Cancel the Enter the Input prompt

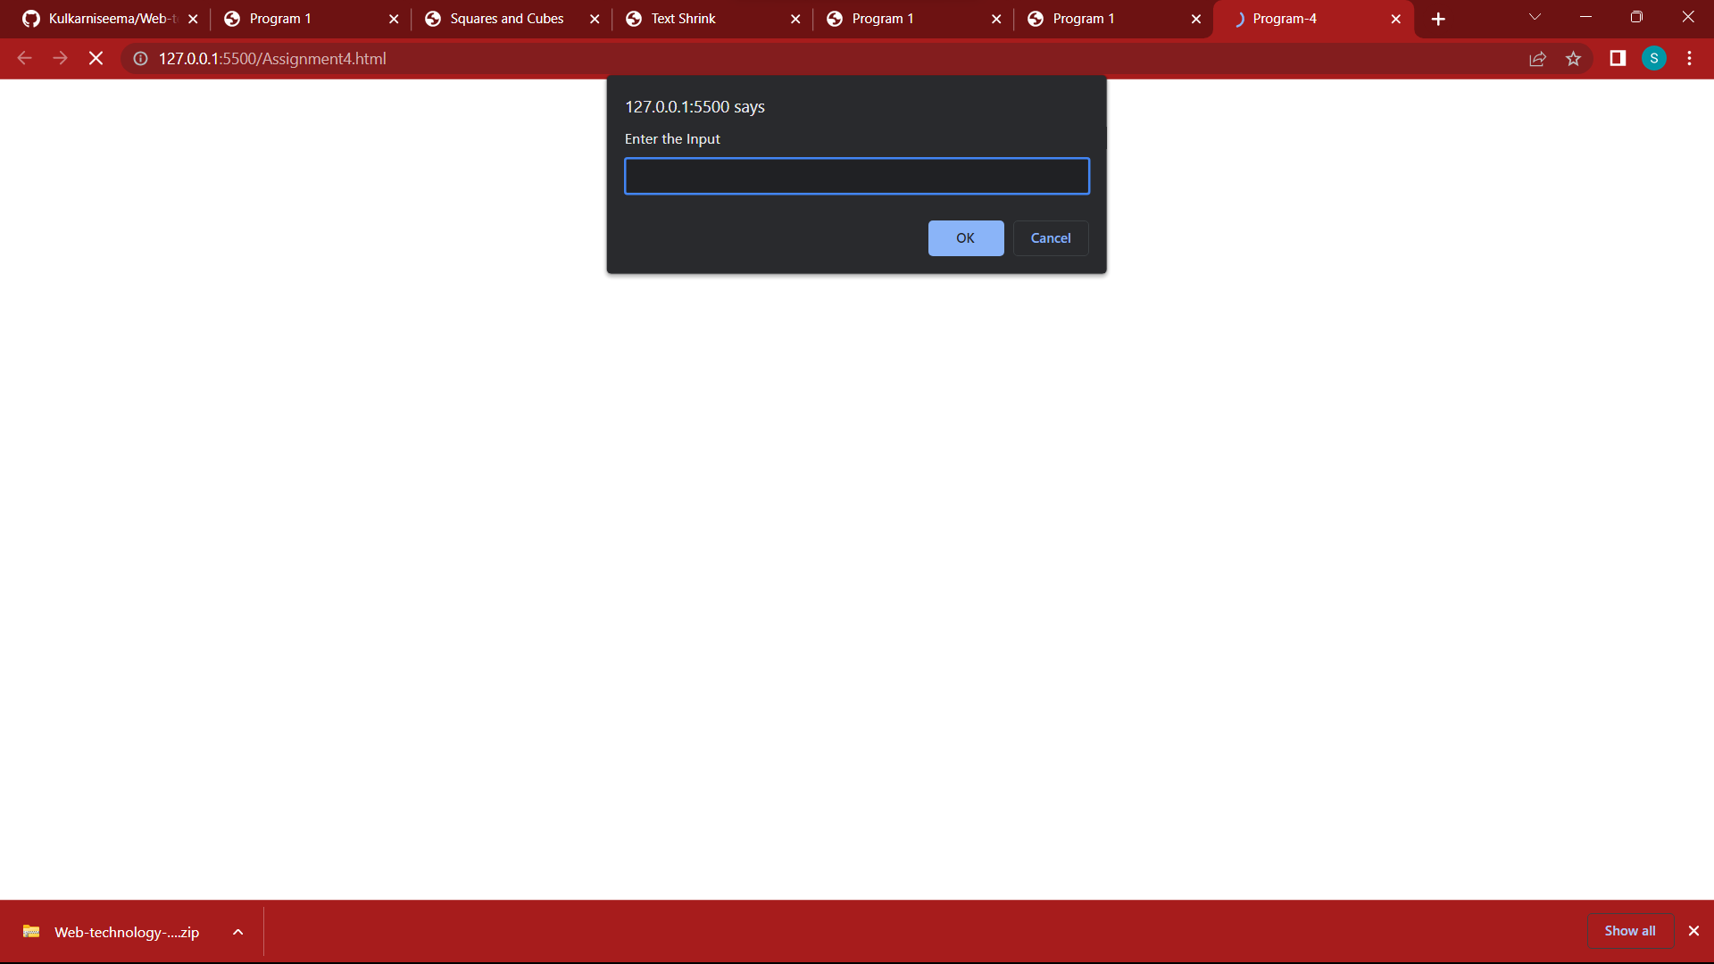1051,238
